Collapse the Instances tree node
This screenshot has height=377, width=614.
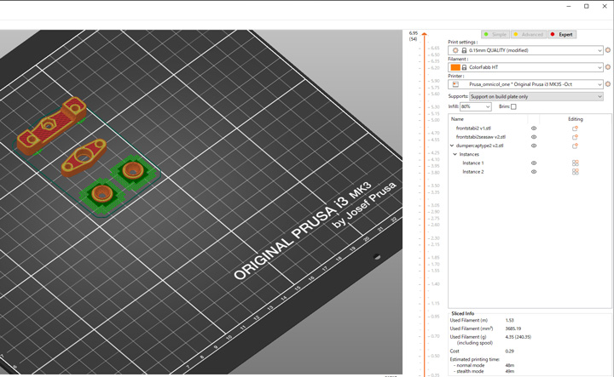tap(455, 154)
